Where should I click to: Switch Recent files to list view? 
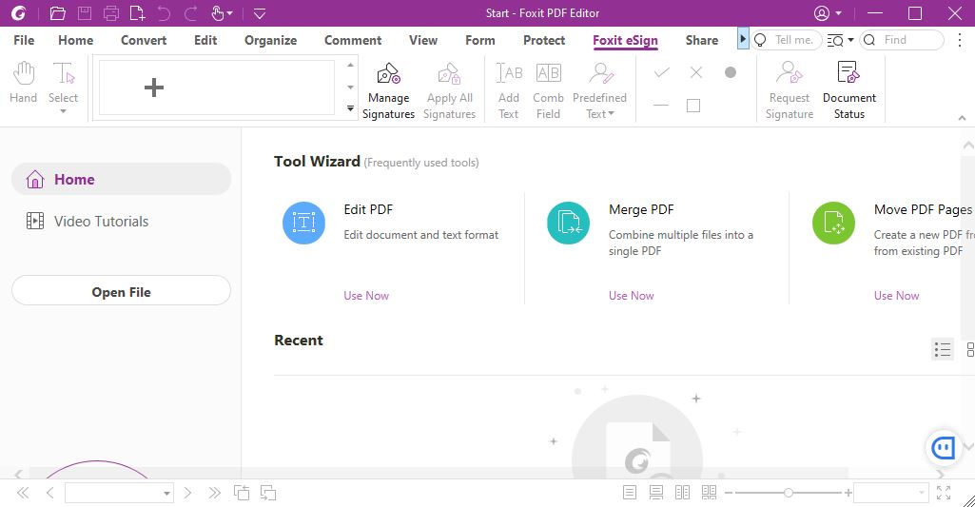click(942, 350)
